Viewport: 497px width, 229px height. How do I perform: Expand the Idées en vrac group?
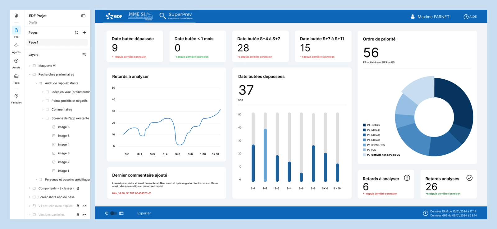pos(43,92)
